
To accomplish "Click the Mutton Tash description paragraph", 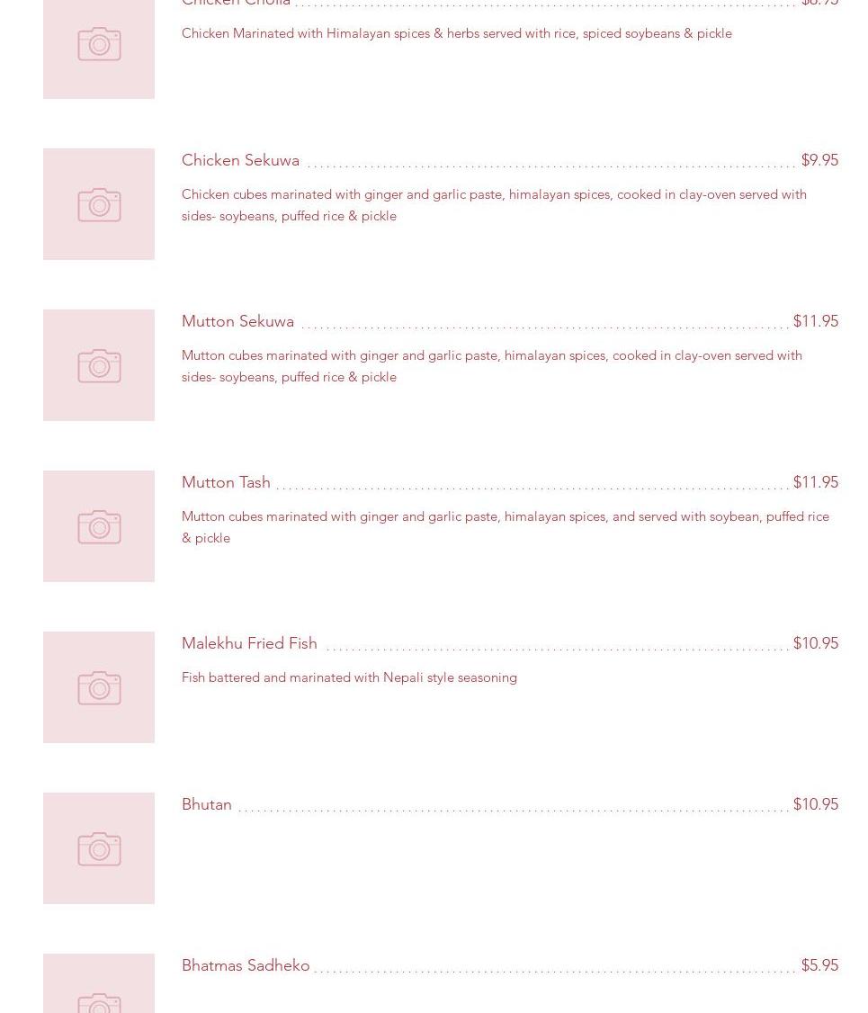I will 504,527.
